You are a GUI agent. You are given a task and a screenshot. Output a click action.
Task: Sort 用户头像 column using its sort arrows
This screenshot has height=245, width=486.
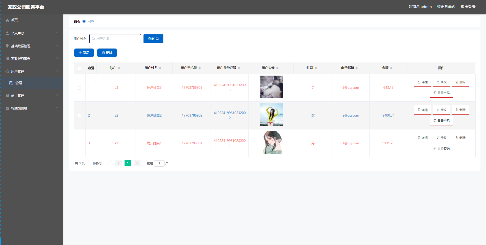coord(277,68)
